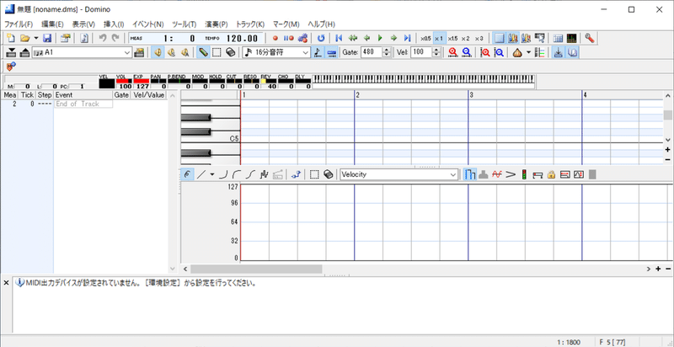Open the track selection dropdown showing A1

click(82, 52)
